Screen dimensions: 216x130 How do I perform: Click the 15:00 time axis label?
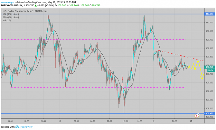(10, 121)
